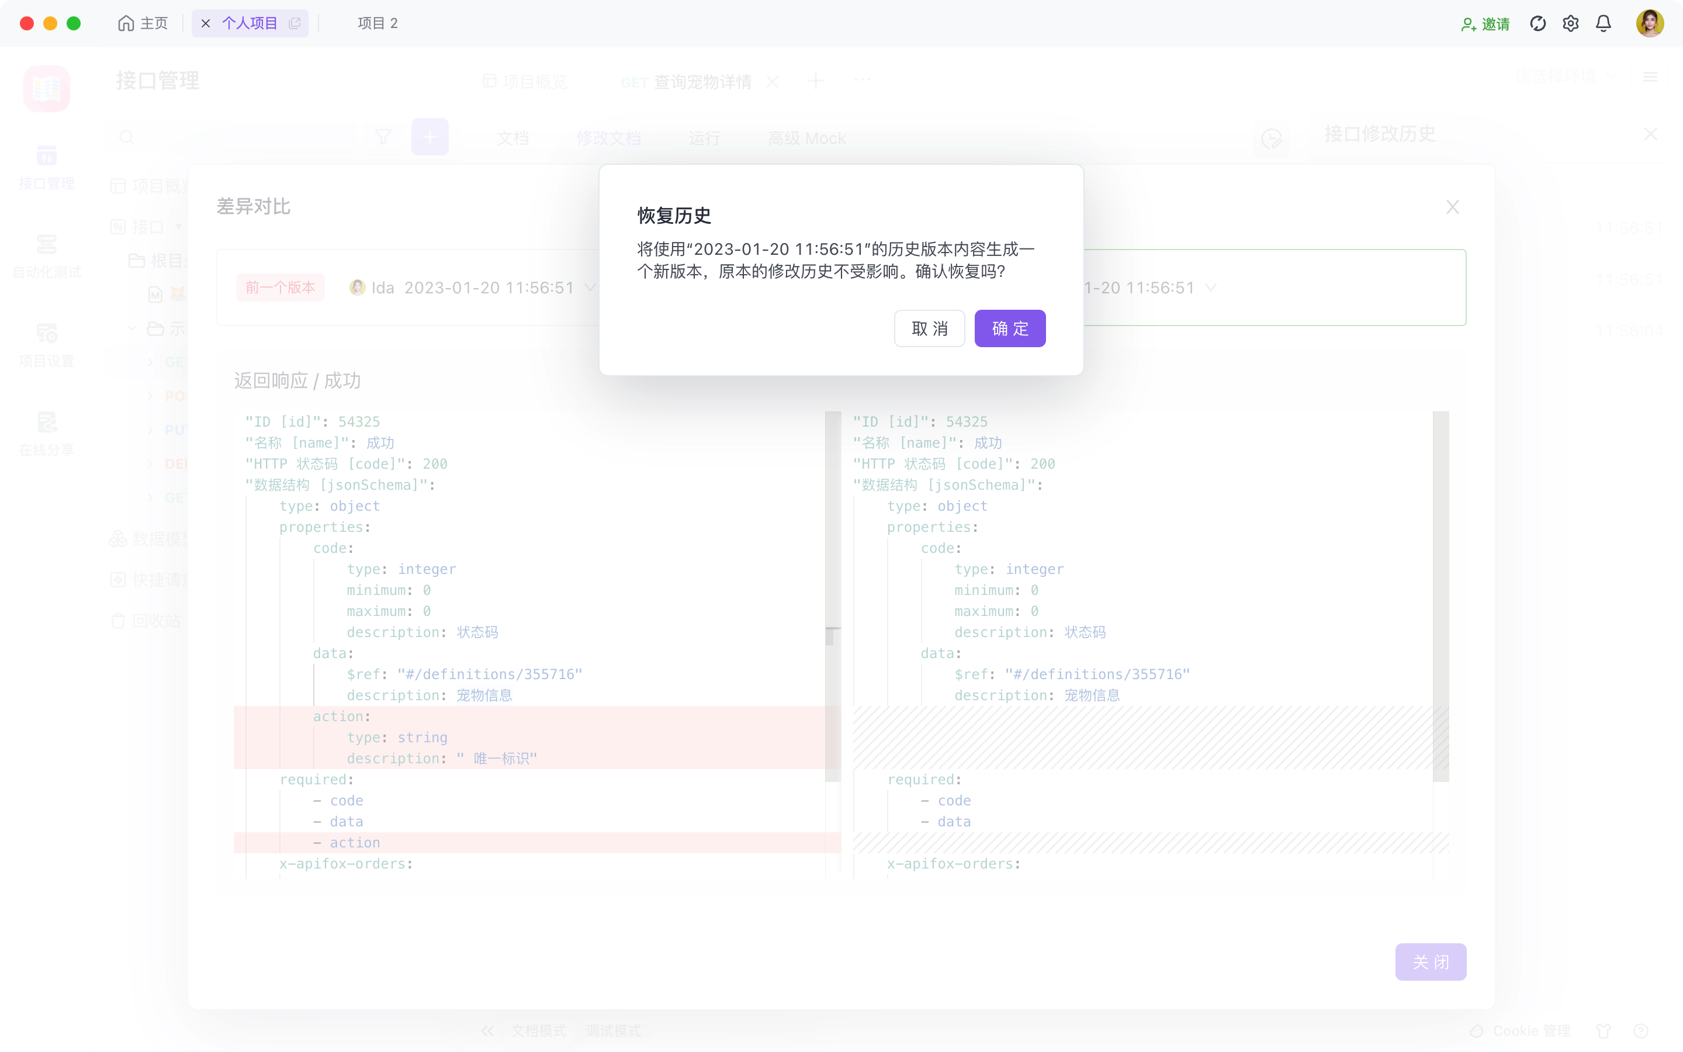Open the settings gear icon
1683x1052 pixels.
pyautogui.click(x=1570, y=23)
